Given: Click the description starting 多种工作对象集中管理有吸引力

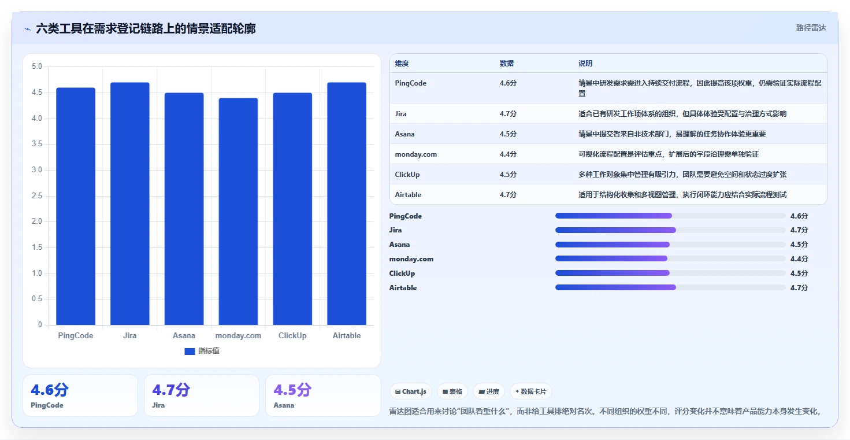Looking at the screenshot, I should 682,175.
